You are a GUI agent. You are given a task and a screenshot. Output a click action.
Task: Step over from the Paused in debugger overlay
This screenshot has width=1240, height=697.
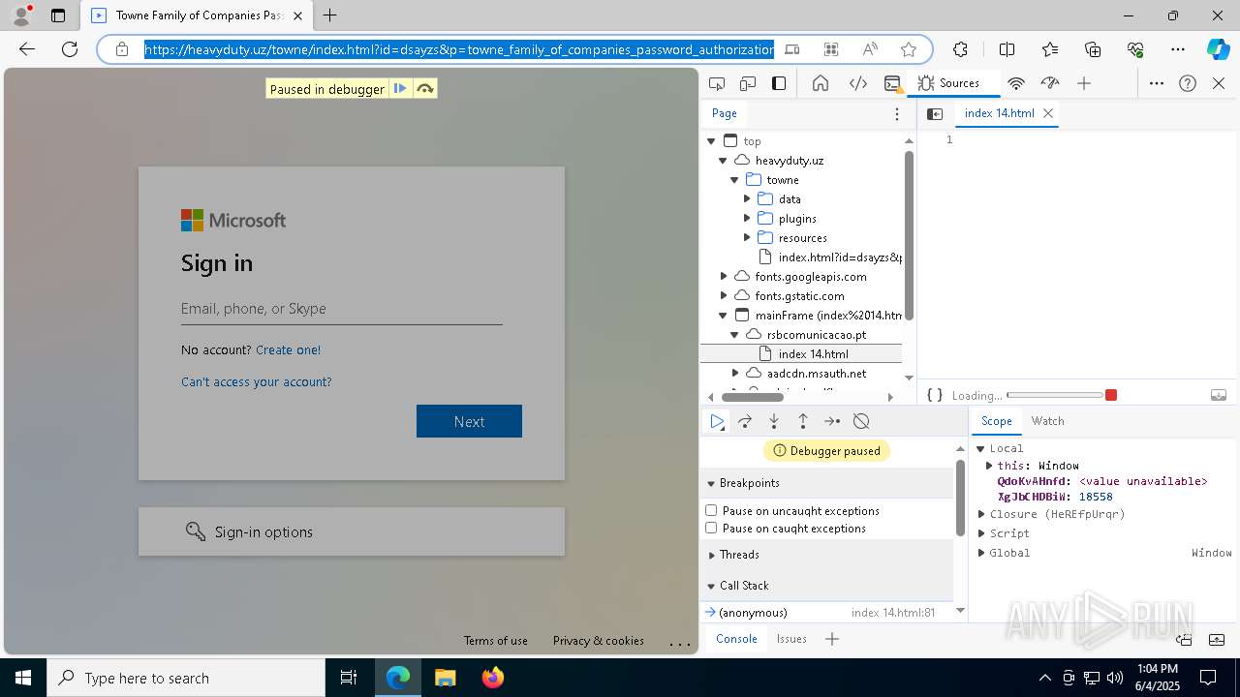[424, 89]
